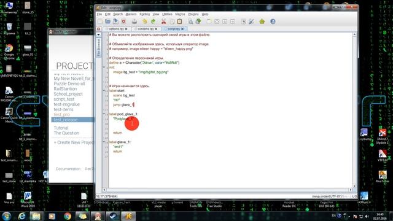Open the Utilities menu
393x221 pixels.
167,14
